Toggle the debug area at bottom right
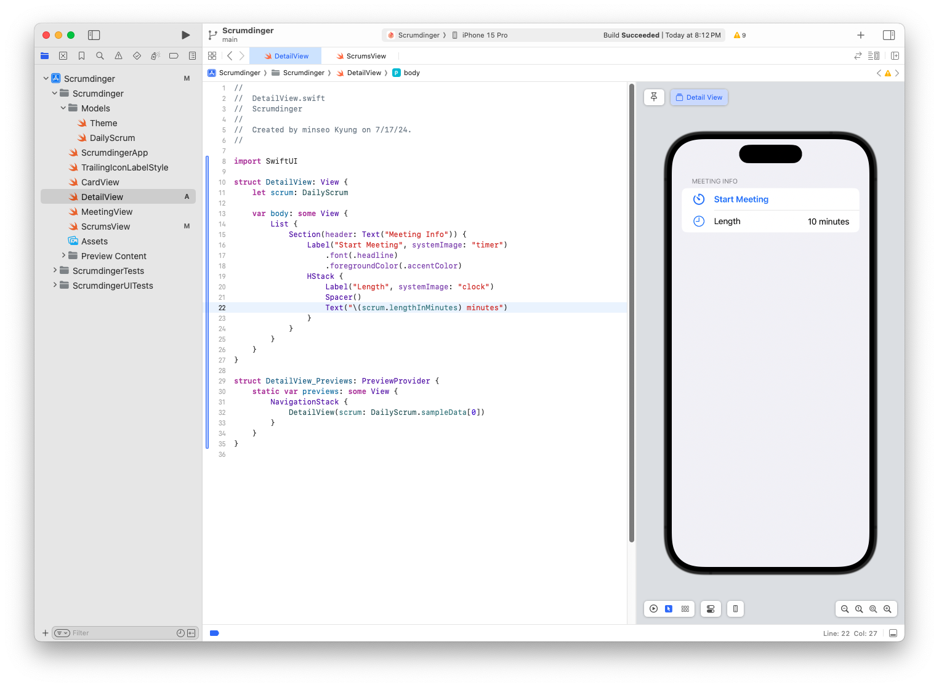Viewport: 939px width, 687px height. click(893, 633)
